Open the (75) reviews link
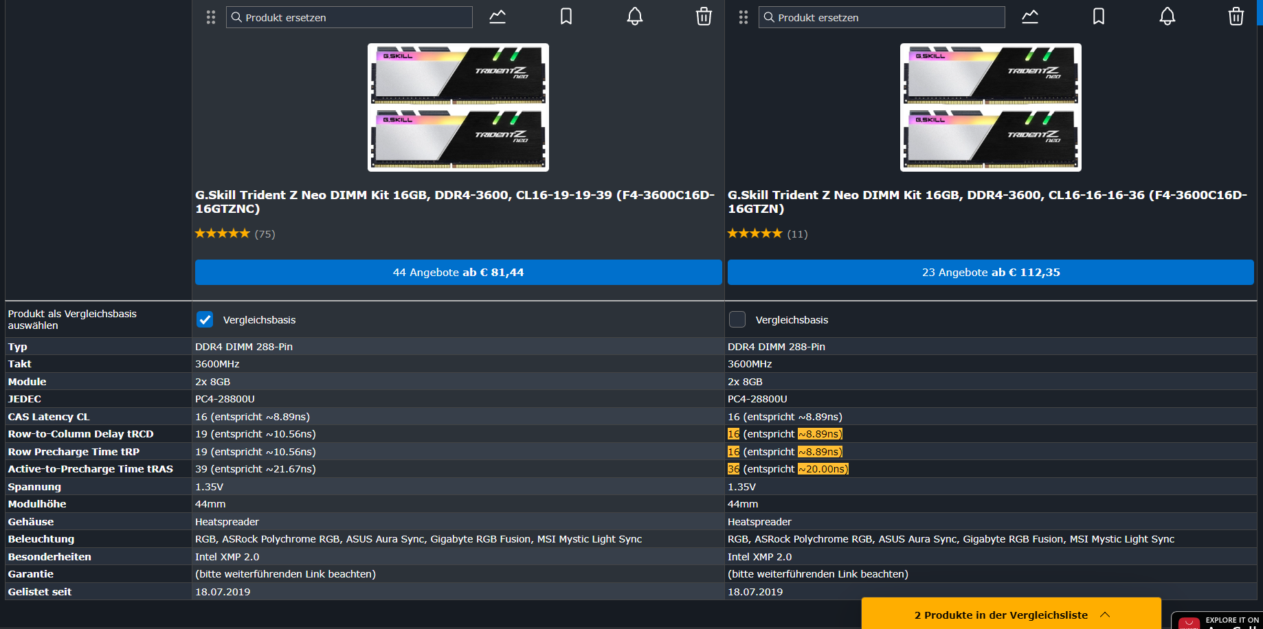 coord(265,234)
